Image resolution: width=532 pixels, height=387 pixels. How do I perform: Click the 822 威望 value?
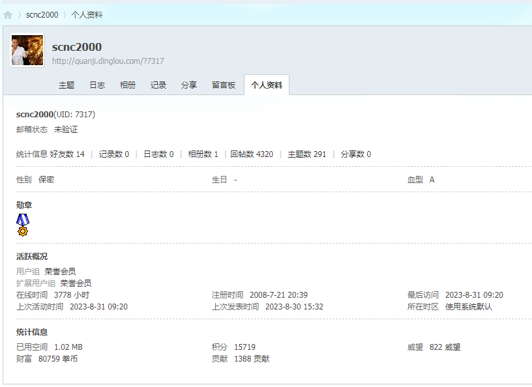(x=445, y=347)
